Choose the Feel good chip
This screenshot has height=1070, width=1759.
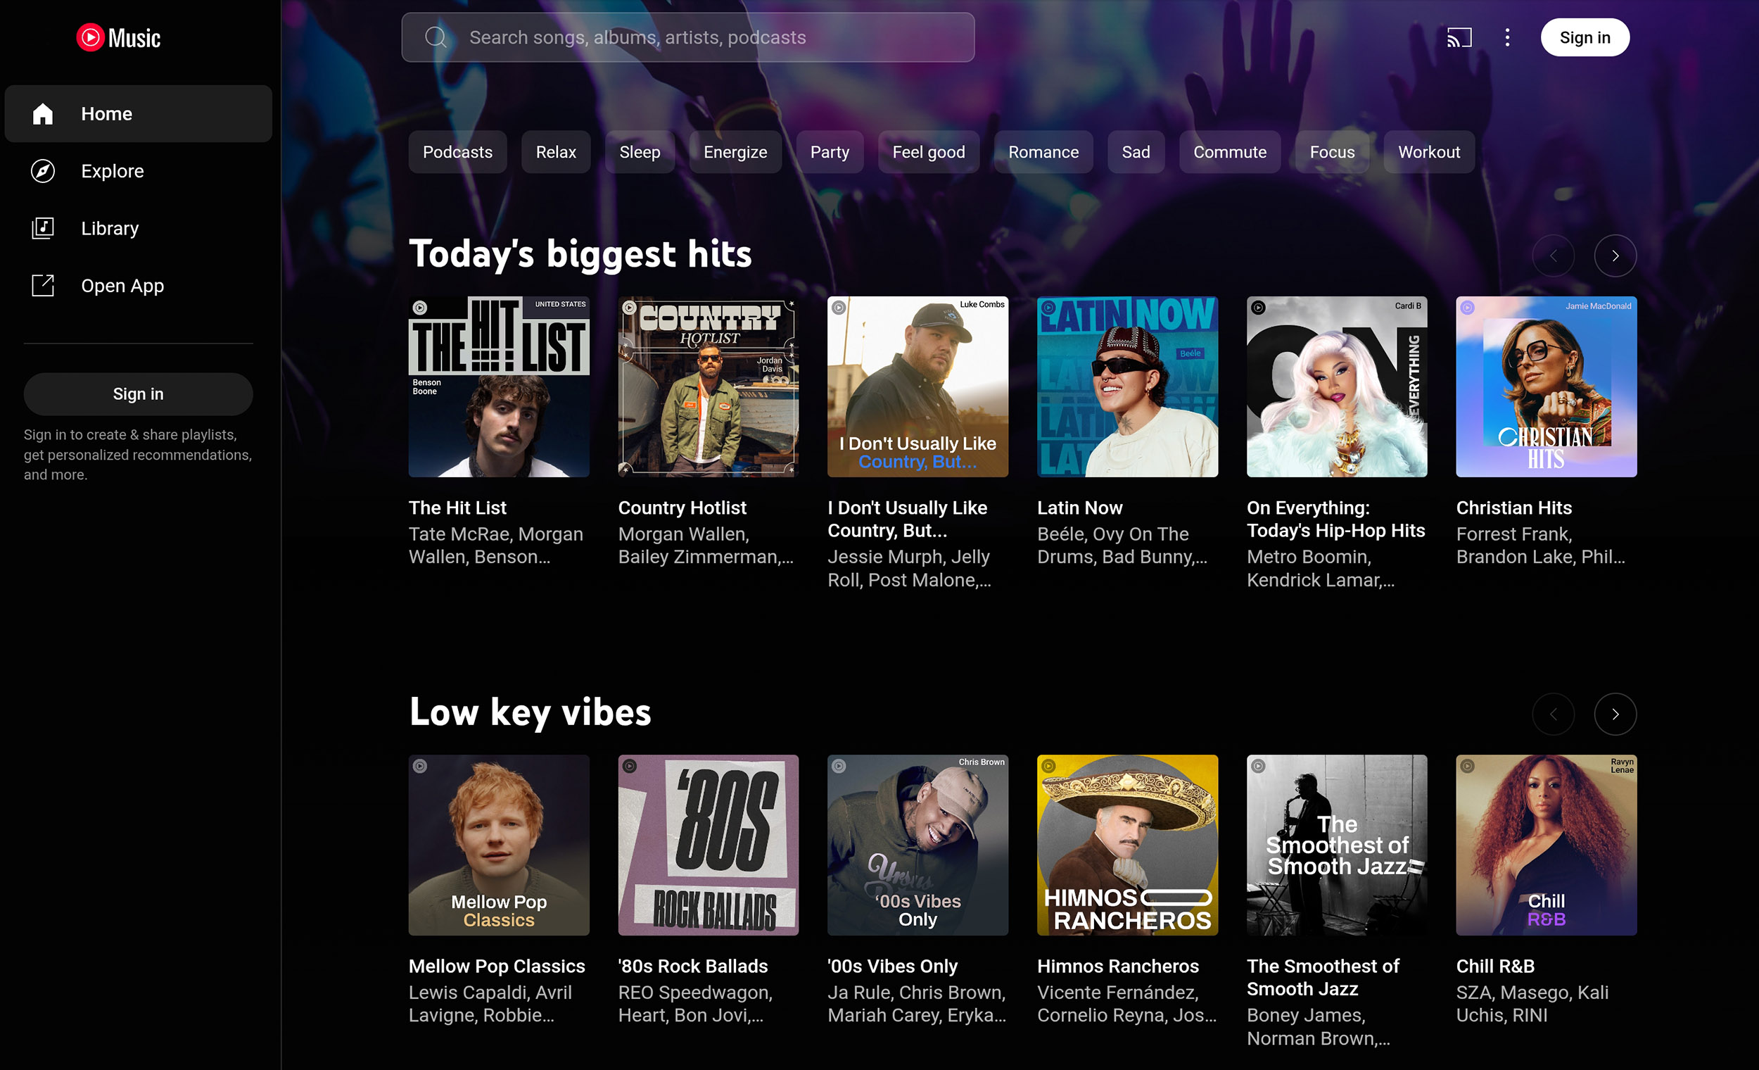point(928,151)
